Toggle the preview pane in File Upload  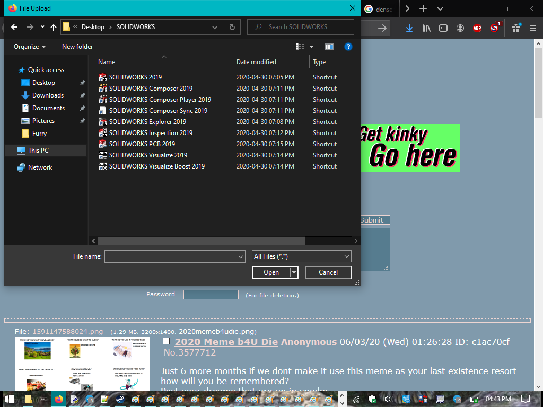click(x=329, y=47)
